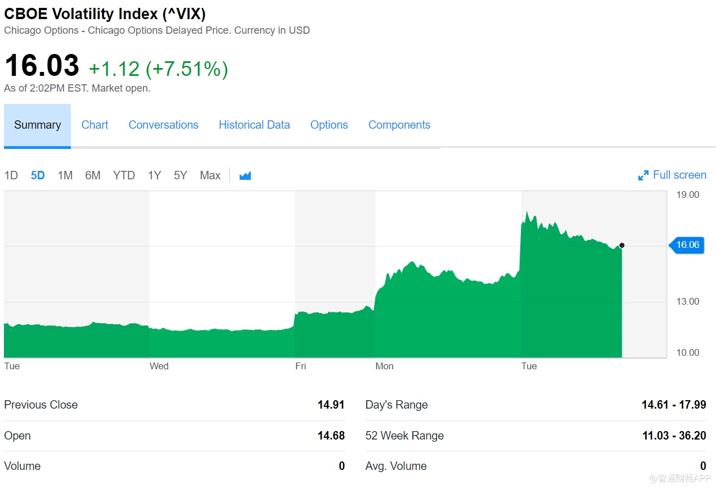Viewport: 716px width, 489px height.
Task: Choose the 6M time range
Action: click(93, 175)
